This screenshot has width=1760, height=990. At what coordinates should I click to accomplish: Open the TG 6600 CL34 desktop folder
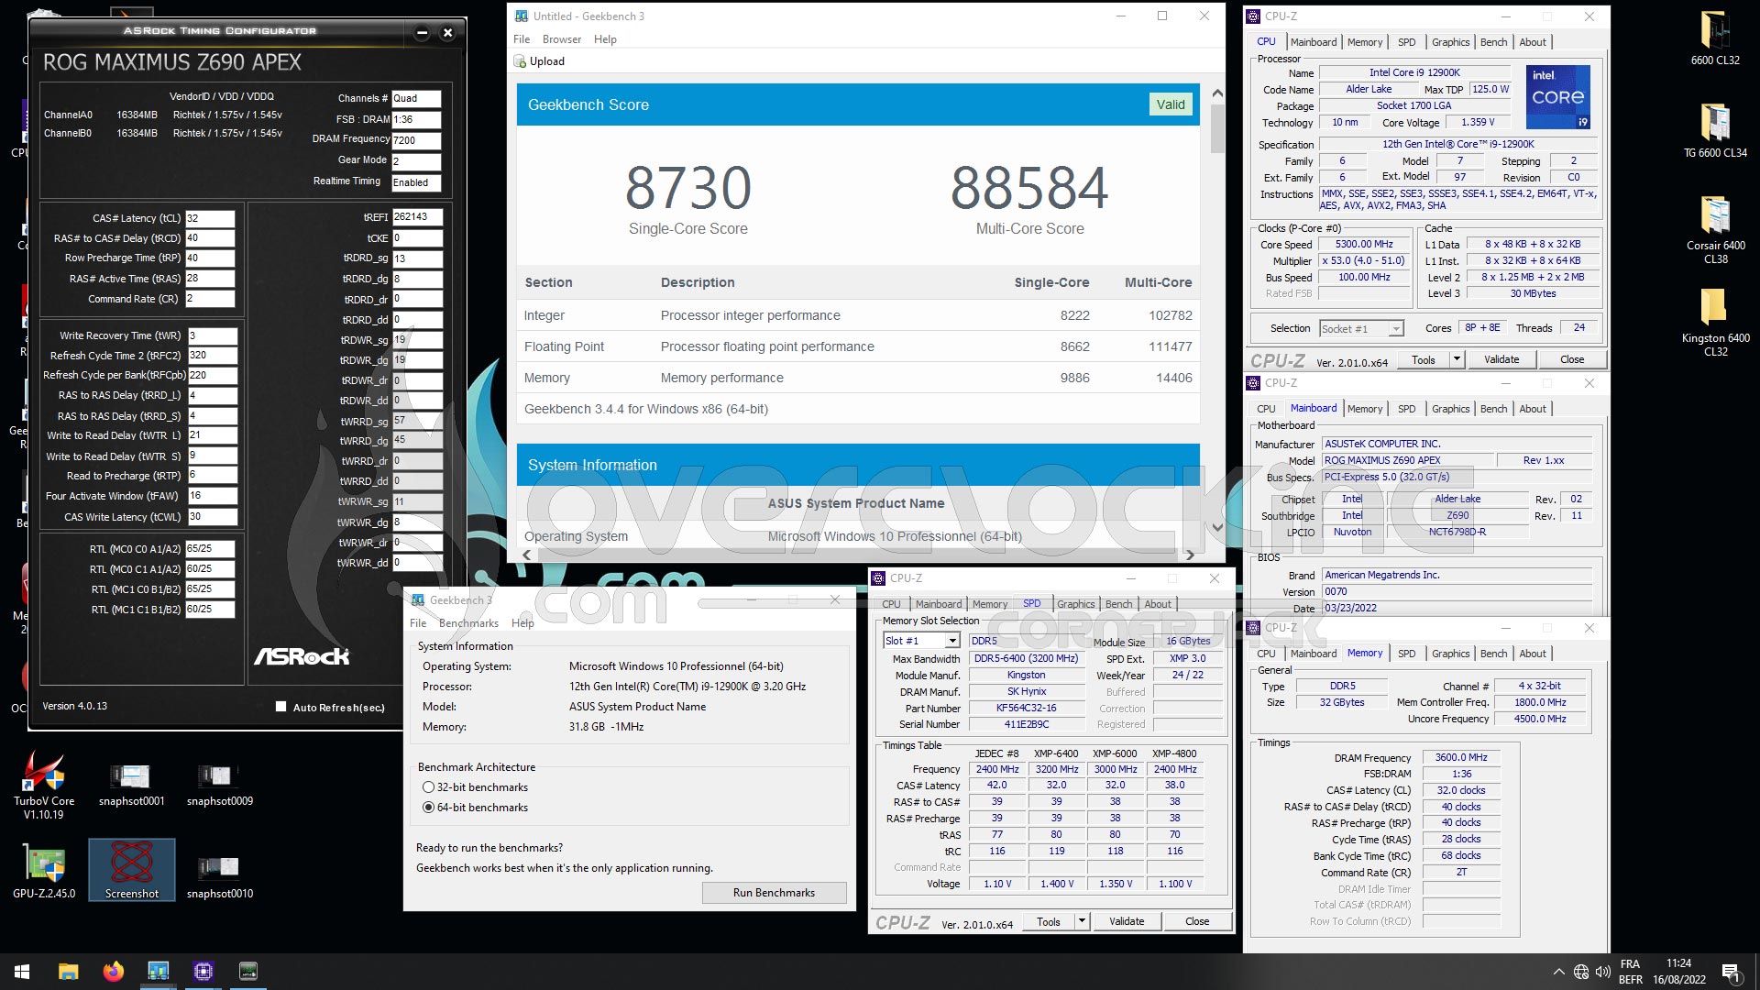click(x=1715, y=131)
